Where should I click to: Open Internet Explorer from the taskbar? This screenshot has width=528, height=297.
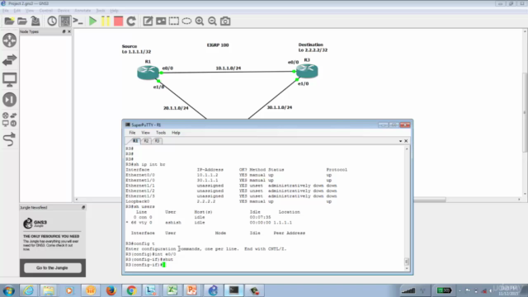[29, 290]
